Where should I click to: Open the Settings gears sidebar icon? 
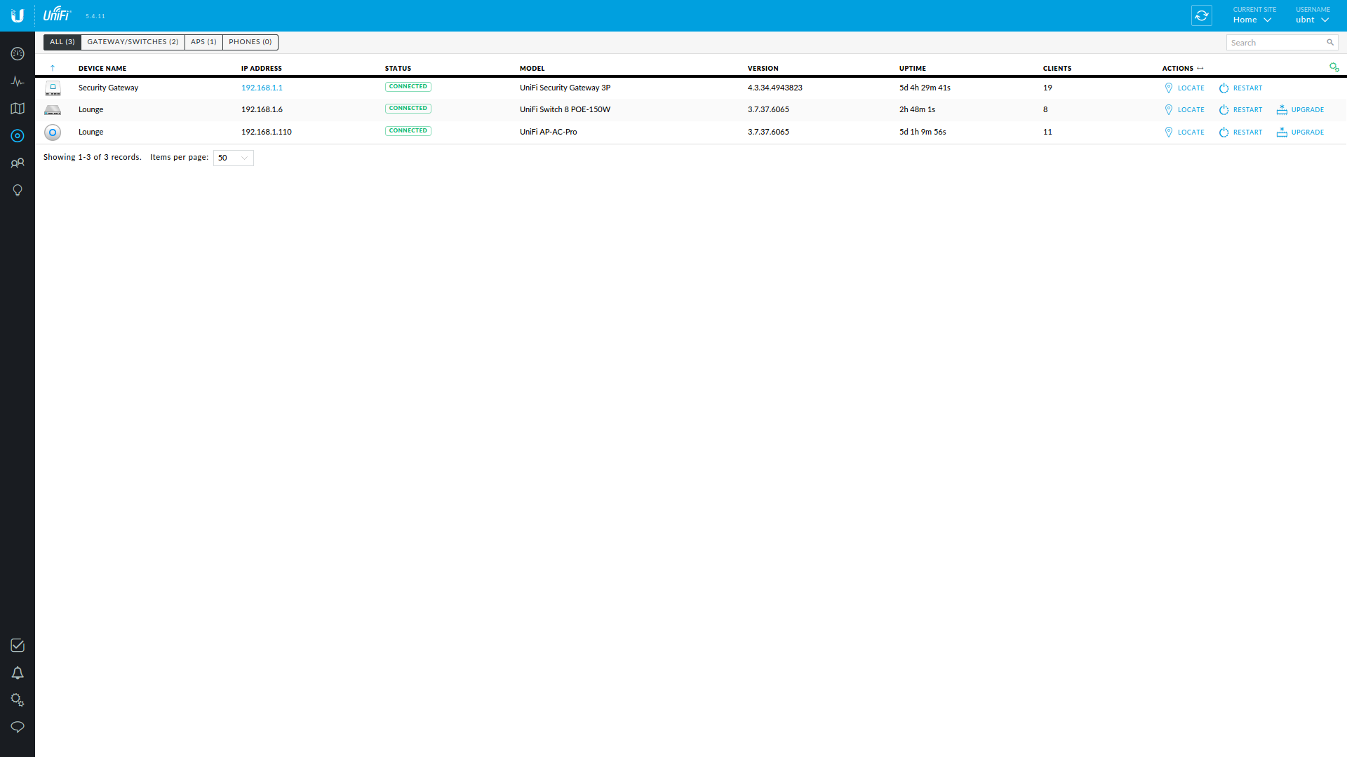point(18,700)
